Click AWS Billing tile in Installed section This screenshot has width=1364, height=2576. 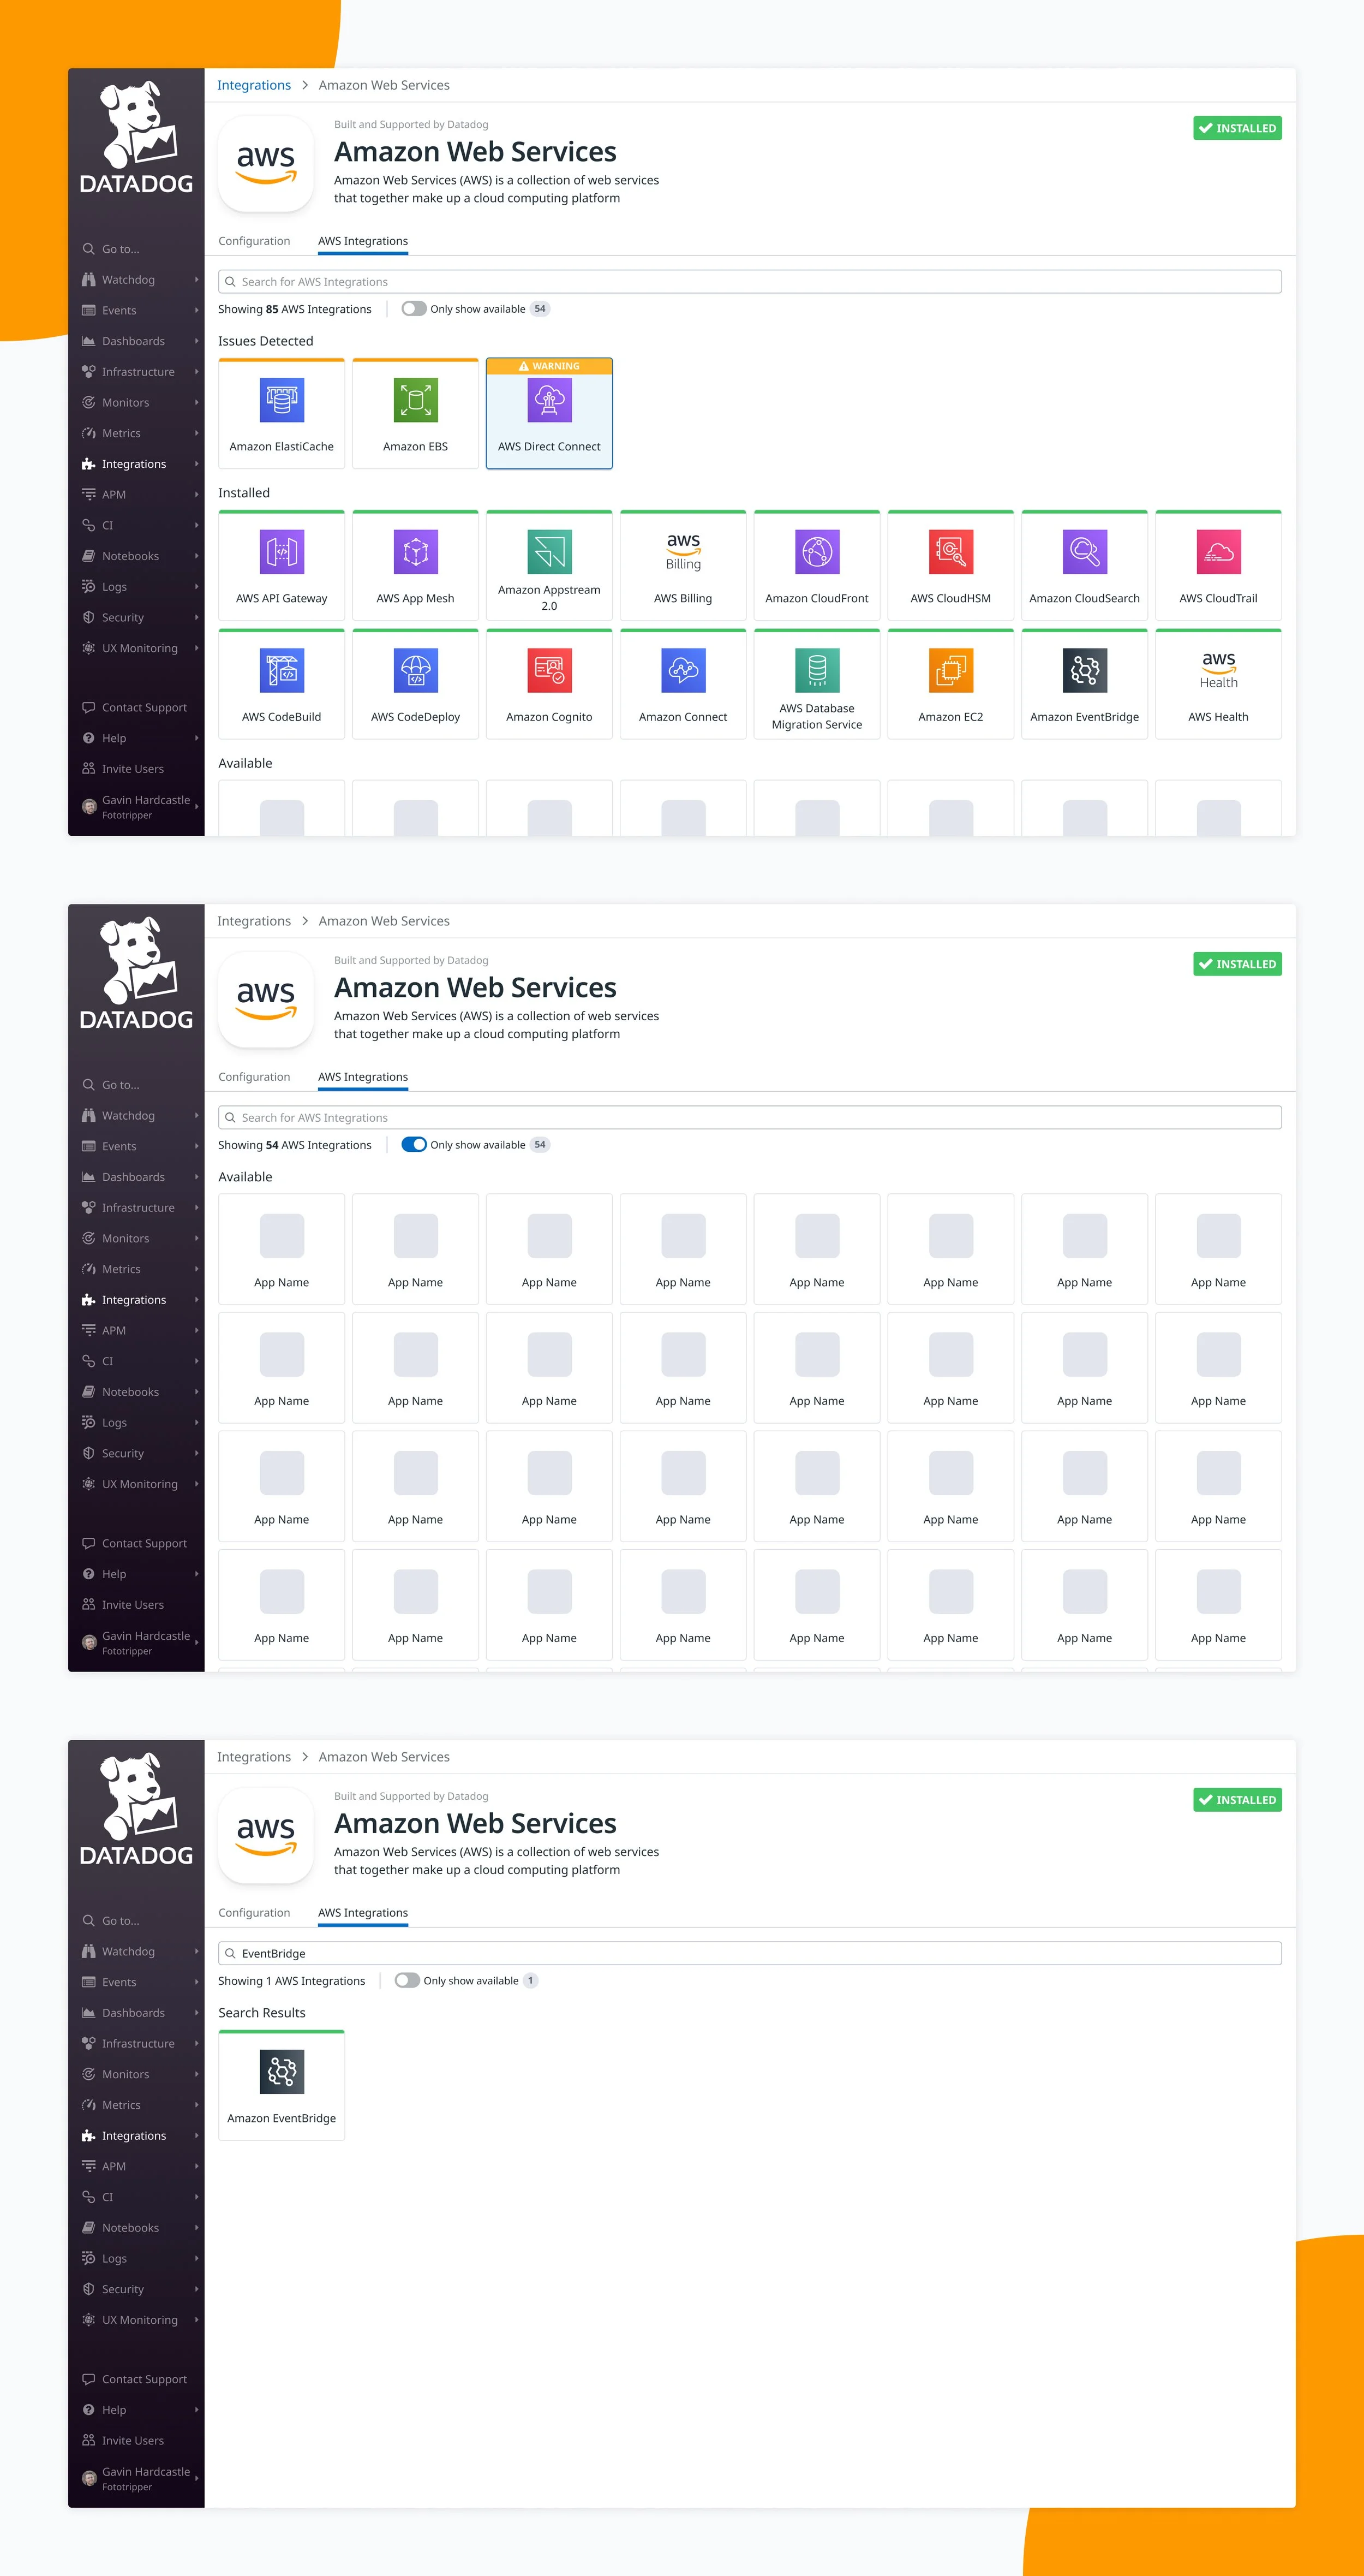click(683, 567)
